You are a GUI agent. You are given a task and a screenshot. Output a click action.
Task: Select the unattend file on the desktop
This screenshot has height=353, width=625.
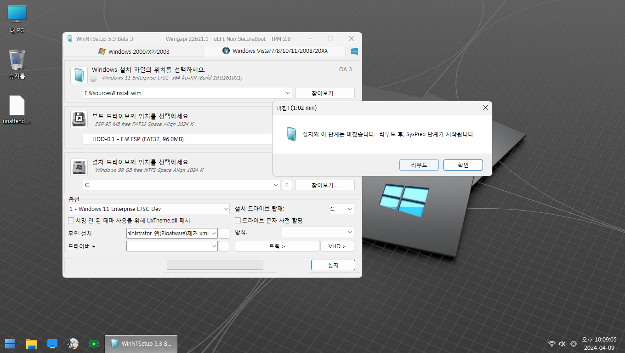17,110
